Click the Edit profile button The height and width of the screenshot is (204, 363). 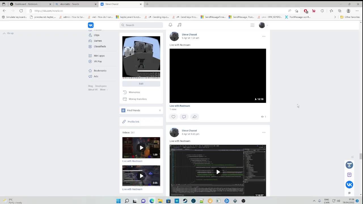pyautogui.click(x=141, y=84)
